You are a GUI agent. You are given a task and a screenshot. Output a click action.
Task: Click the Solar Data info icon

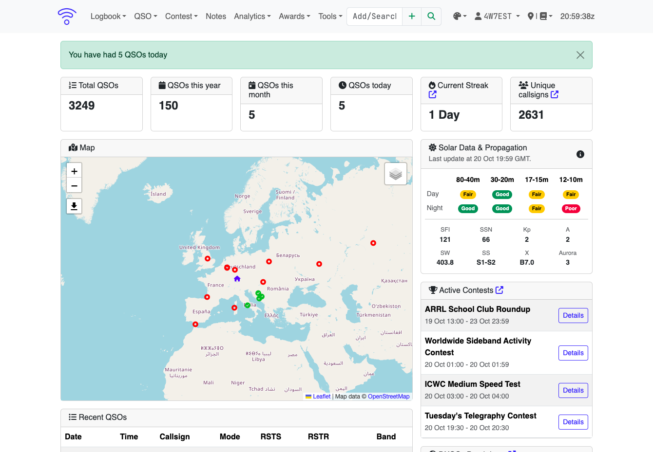[x=580, y=154]
